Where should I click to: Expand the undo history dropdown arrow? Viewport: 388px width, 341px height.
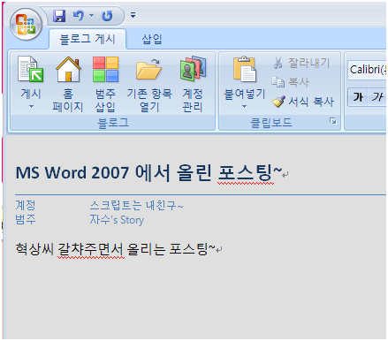pos(91,15)
